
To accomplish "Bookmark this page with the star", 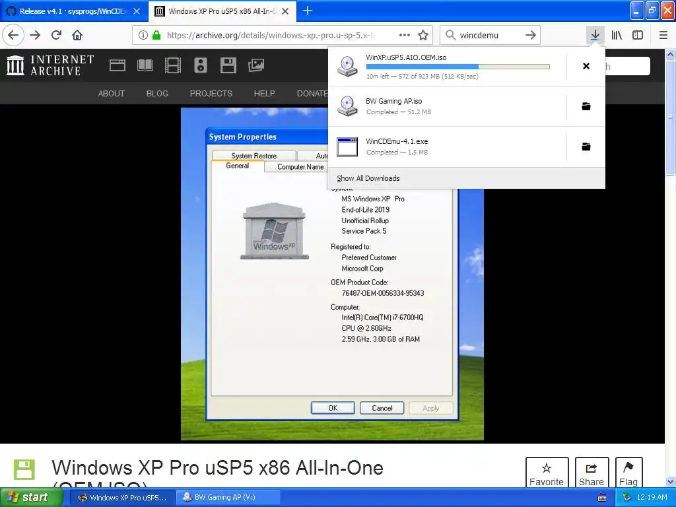I will pyautogui.click(x=423, y=35).
